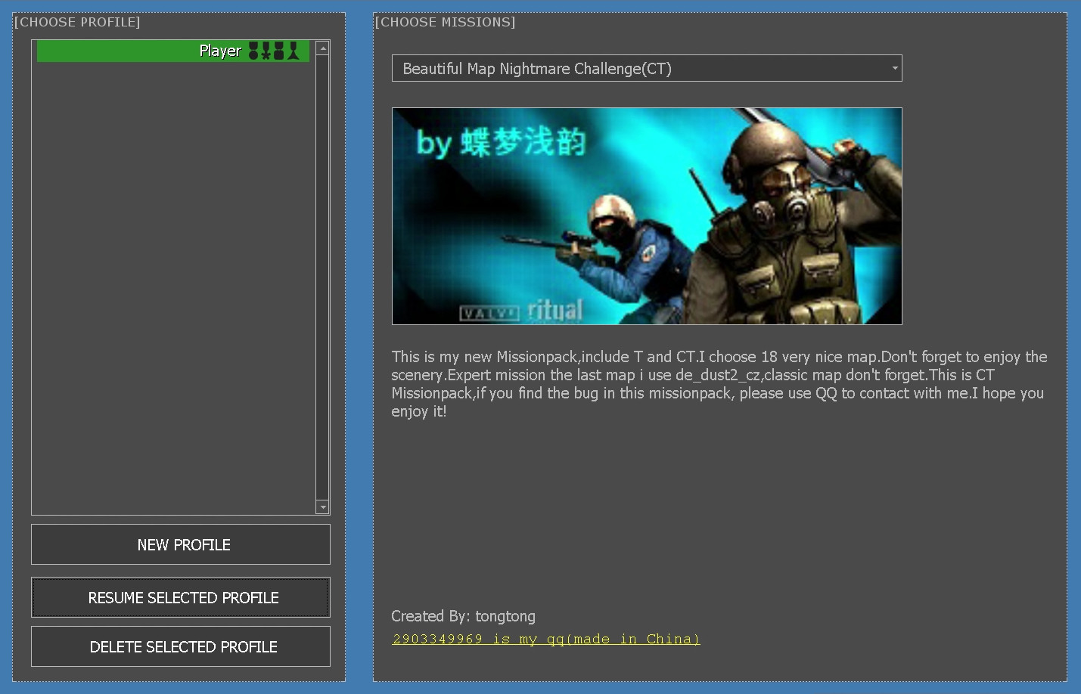
Task: Click the round medal icon beside Player
Action: 253,51
